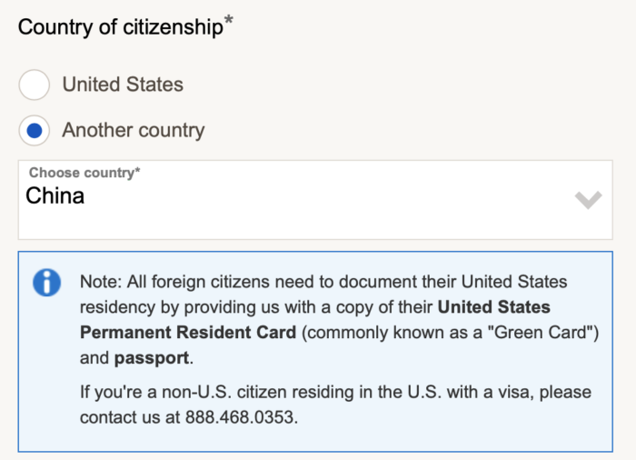The height and width of the screenshot is (460, 636).
Task: Click the required asterisk after 'Country of citizenship'
Action: click(228, 20)
